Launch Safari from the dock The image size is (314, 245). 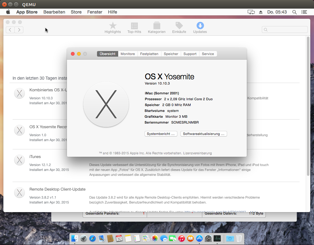click(x=92, y=238)
